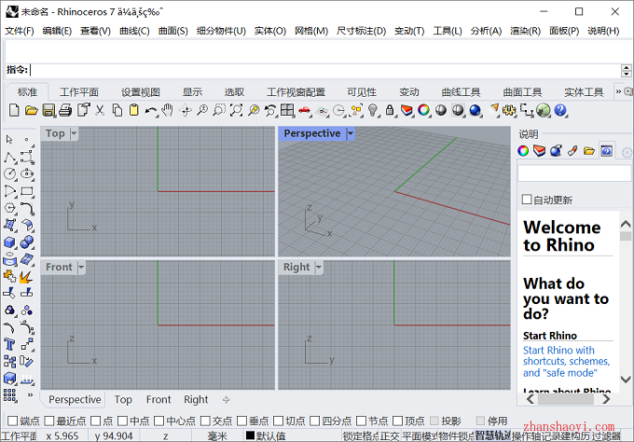Viewport: 634px width, 442px height.
Task: Toggle 平面模式 in status bar
Action: [419, 435]
